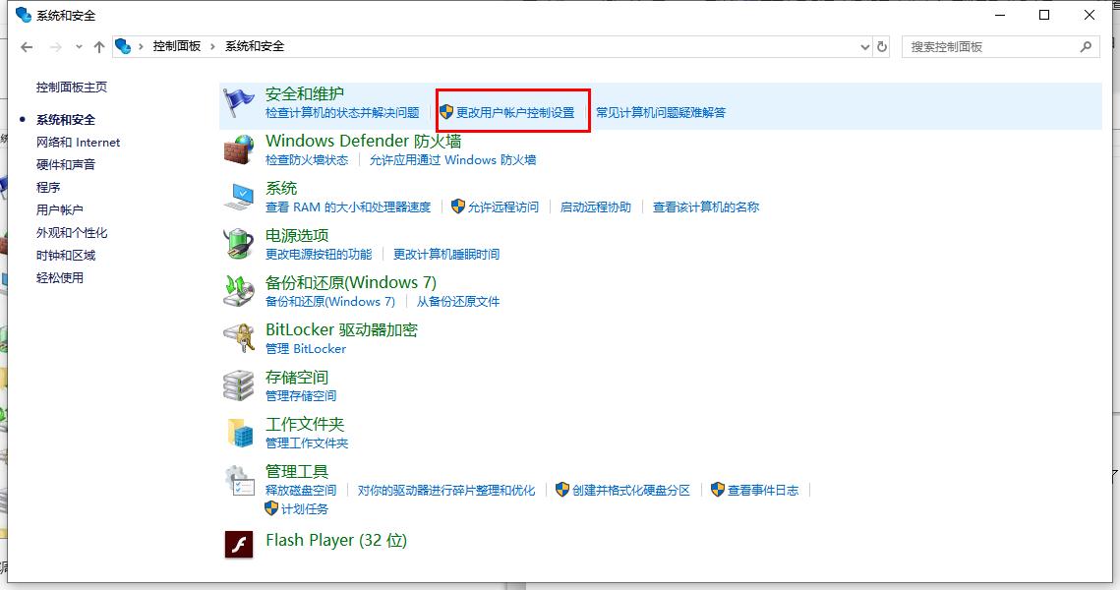Open 更改电源按钮的功能 link
The image size is (1120, 590).
[x=319, y=255]
